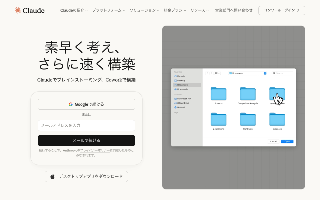Select the Competitive Analysis folder icon
This screenshot has width=320, height=200.
click(248, 94)
